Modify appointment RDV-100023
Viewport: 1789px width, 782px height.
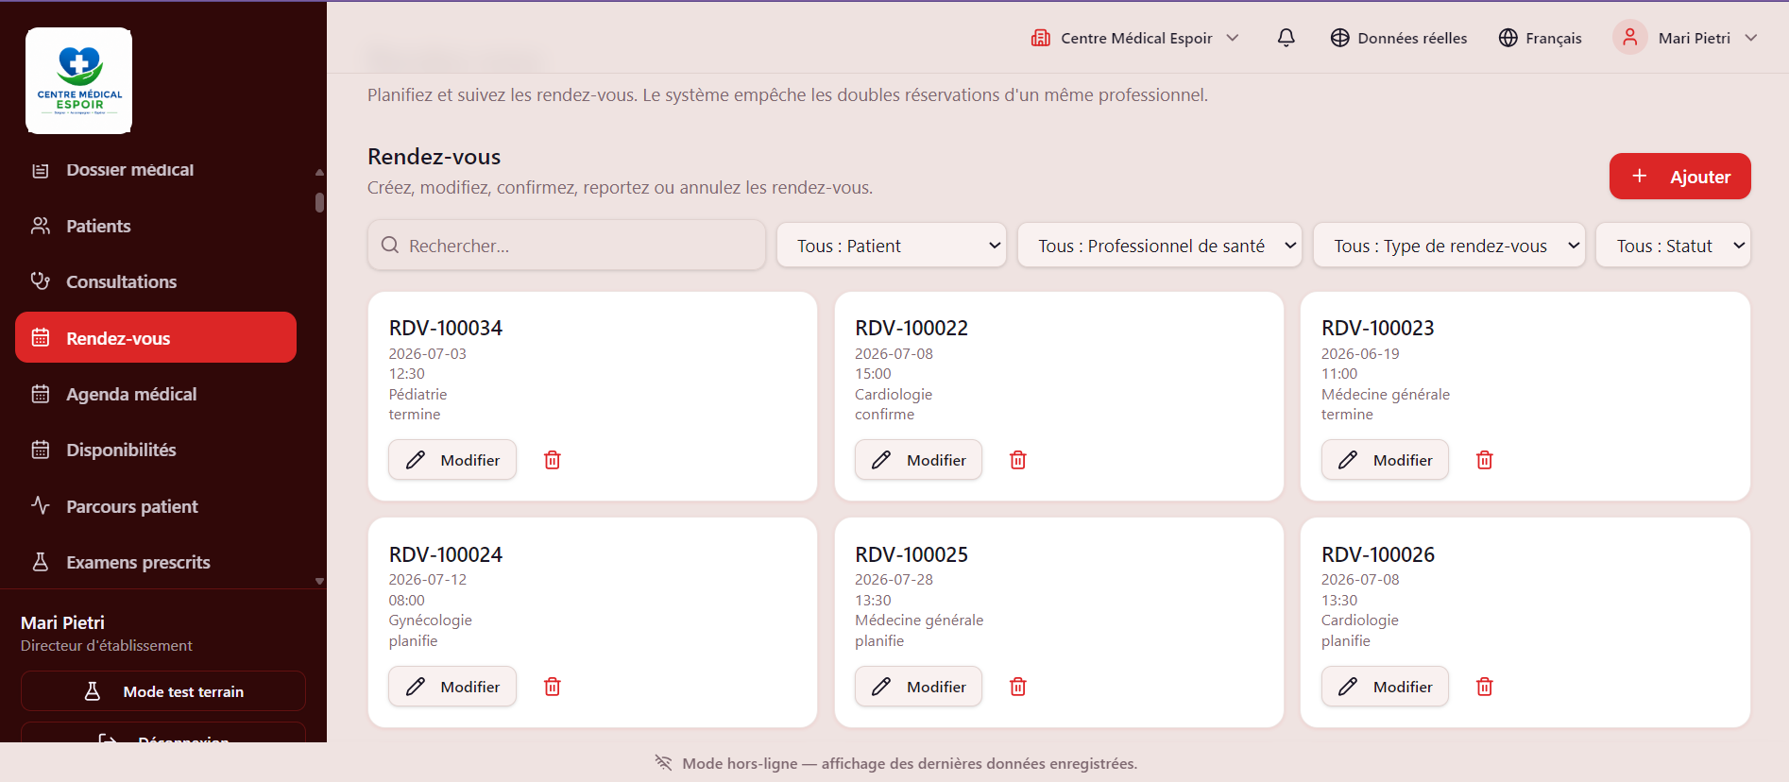[x=1385, y=460]
